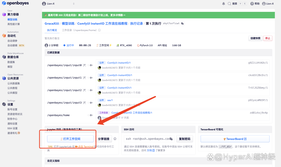This screenshot has width=281, height=167.
Task: Click the info icon next to 工作目录 tab
Action: tap(99, 30)
